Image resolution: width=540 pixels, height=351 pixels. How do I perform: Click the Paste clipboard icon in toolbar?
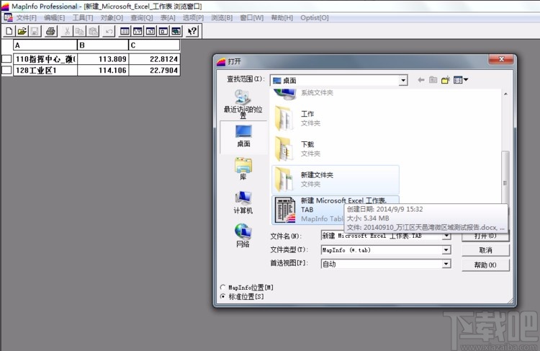click(93, 32)
